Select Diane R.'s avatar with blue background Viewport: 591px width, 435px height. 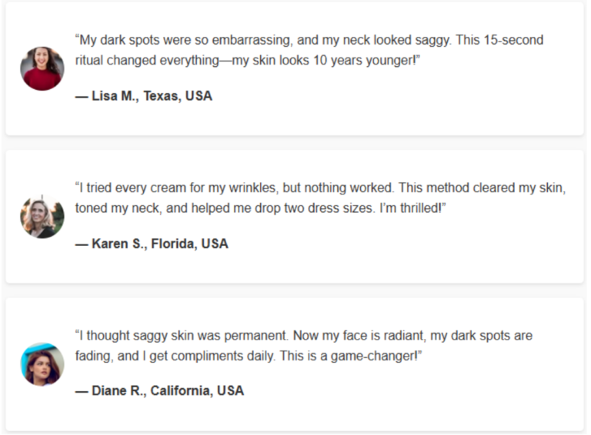[42, 364]
